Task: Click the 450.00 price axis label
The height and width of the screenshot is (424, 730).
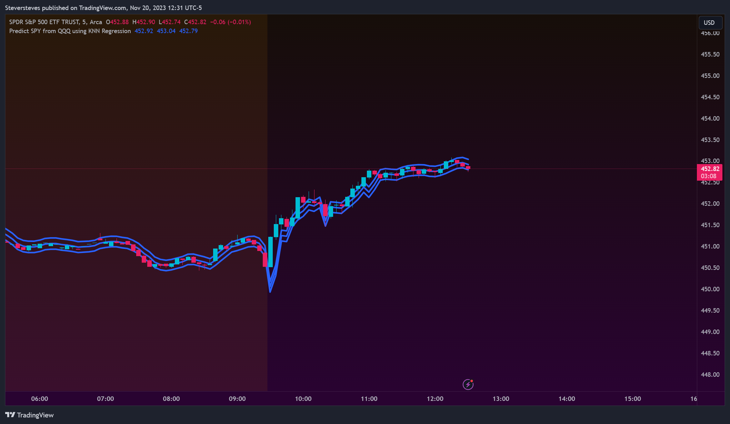Action: click(710, 289)
